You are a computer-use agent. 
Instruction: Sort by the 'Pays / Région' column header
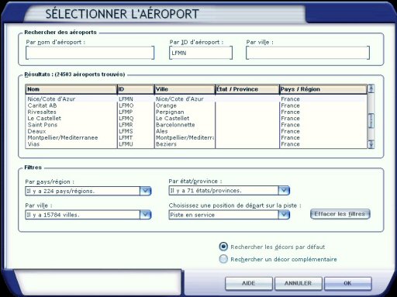click(x=323, y=89)
